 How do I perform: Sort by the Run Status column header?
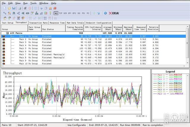pos(53,28)
